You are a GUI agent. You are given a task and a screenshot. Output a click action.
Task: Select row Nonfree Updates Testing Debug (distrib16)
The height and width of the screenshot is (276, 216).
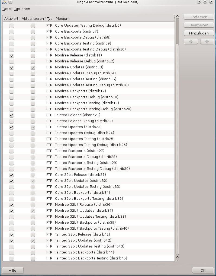pos(89,85)
